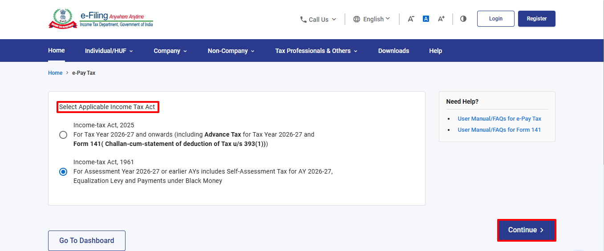The width and height of the screenshot is (604, 251).
Task: Increase font size with A+ icon
Action: pos(441,19)
